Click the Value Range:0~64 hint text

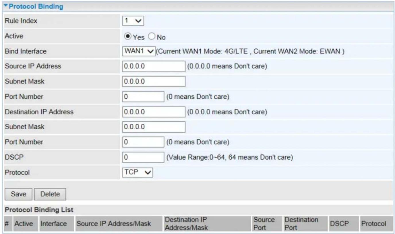click(230, 158)
